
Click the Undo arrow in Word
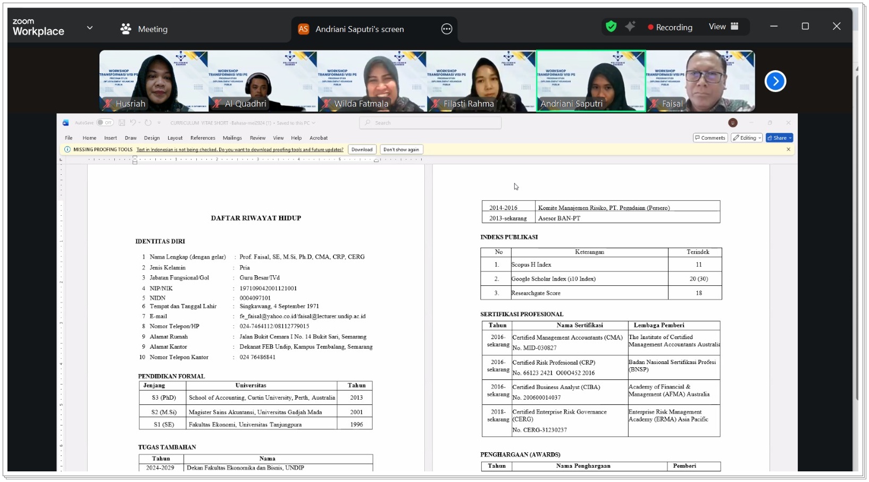point(133,123)
